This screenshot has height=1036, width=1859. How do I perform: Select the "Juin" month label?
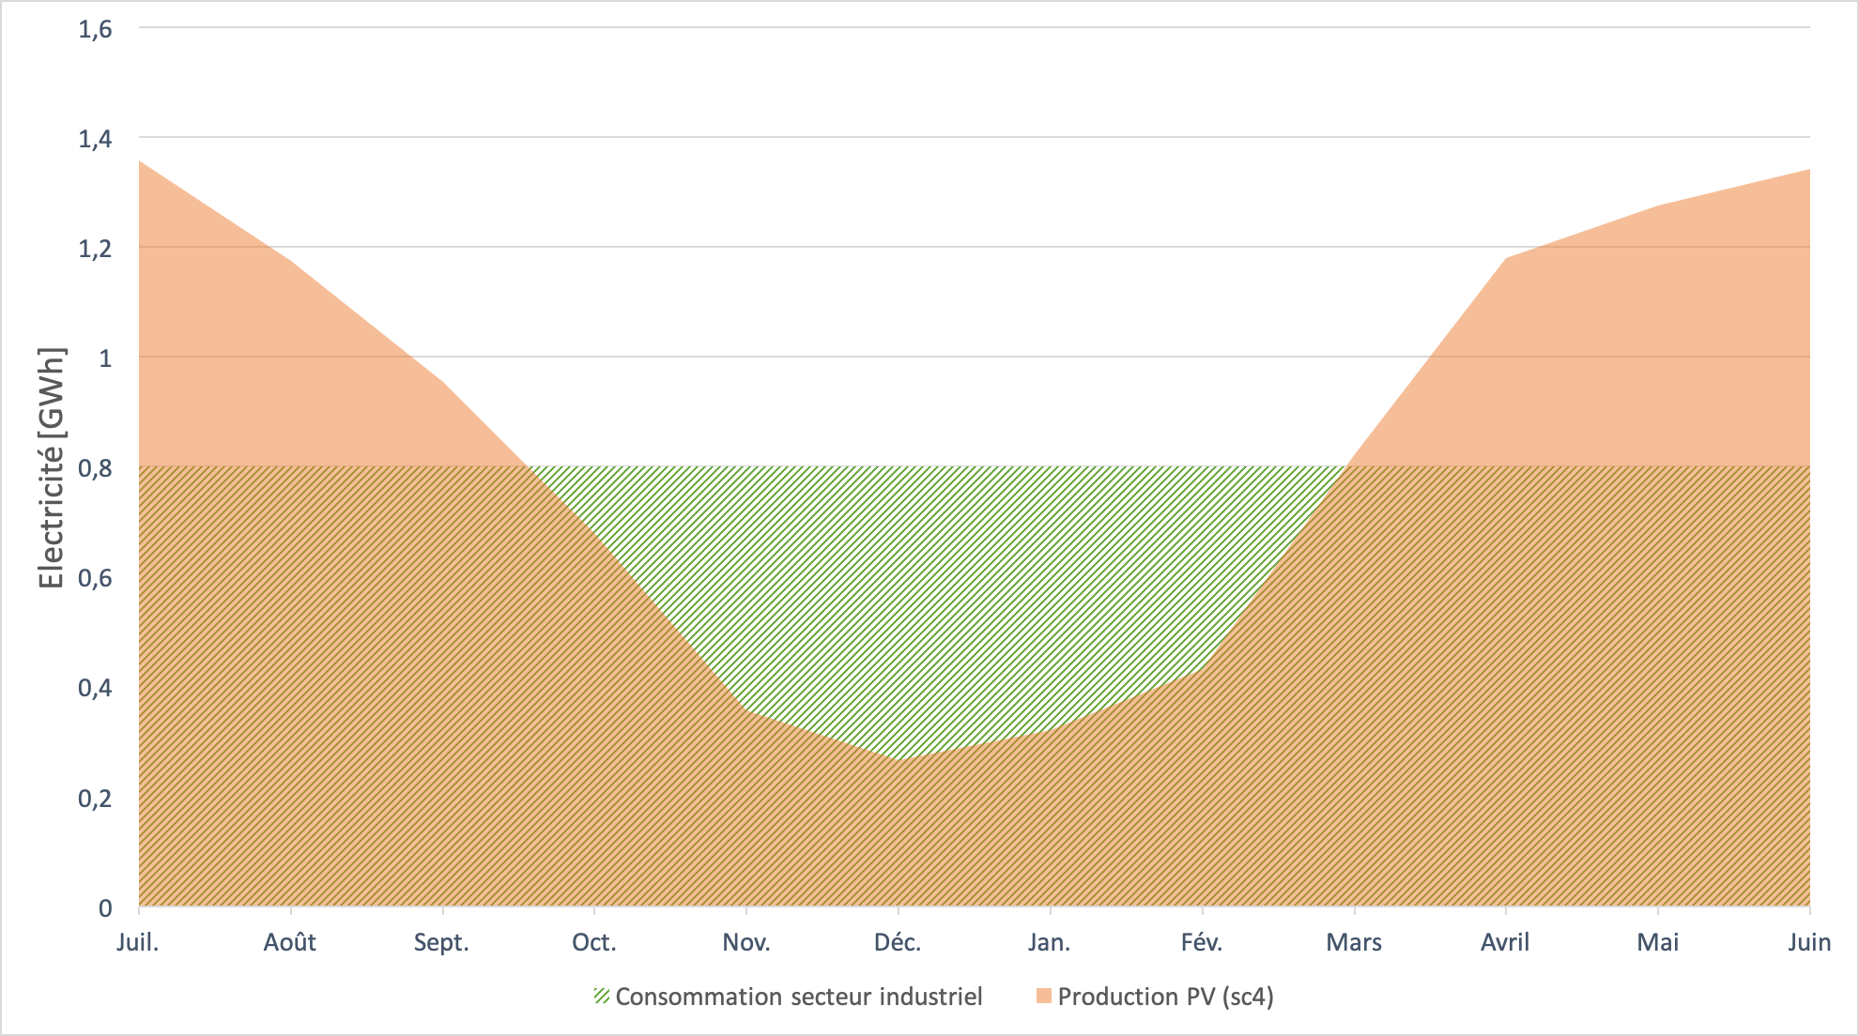tap(1809, 942)
